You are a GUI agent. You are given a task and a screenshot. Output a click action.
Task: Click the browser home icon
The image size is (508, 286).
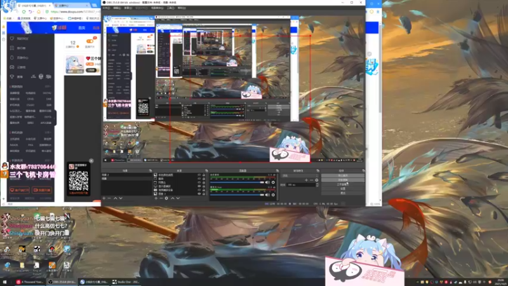(x=39, y=11)
